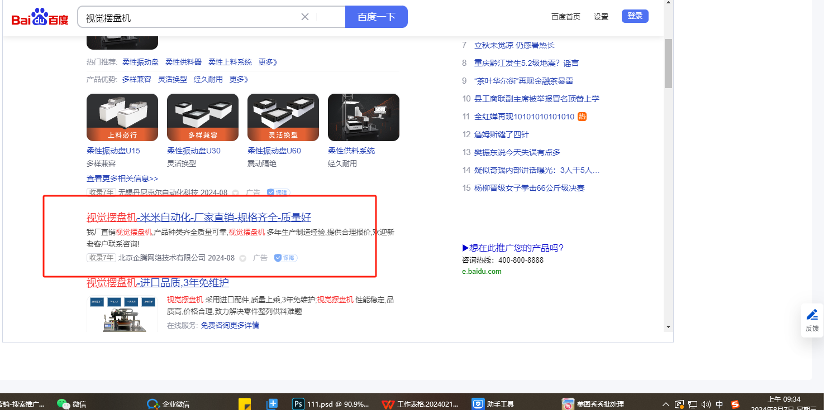
Task: Open the blue plus taskbar app
Action: coord(273,404)
